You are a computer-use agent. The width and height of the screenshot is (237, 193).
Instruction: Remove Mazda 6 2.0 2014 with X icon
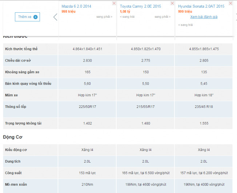[x=114, y=3]
